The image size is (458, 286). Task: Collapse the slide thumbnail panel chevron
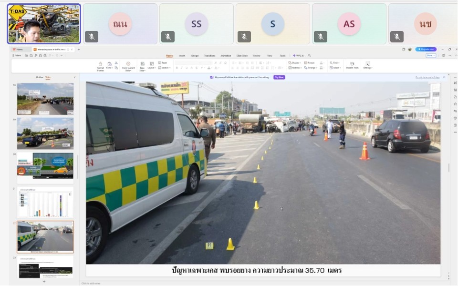pos(75,77)
